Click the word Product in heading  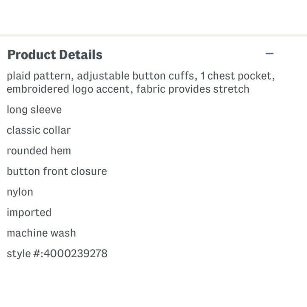pyautogui.click(x=32, y=54)
